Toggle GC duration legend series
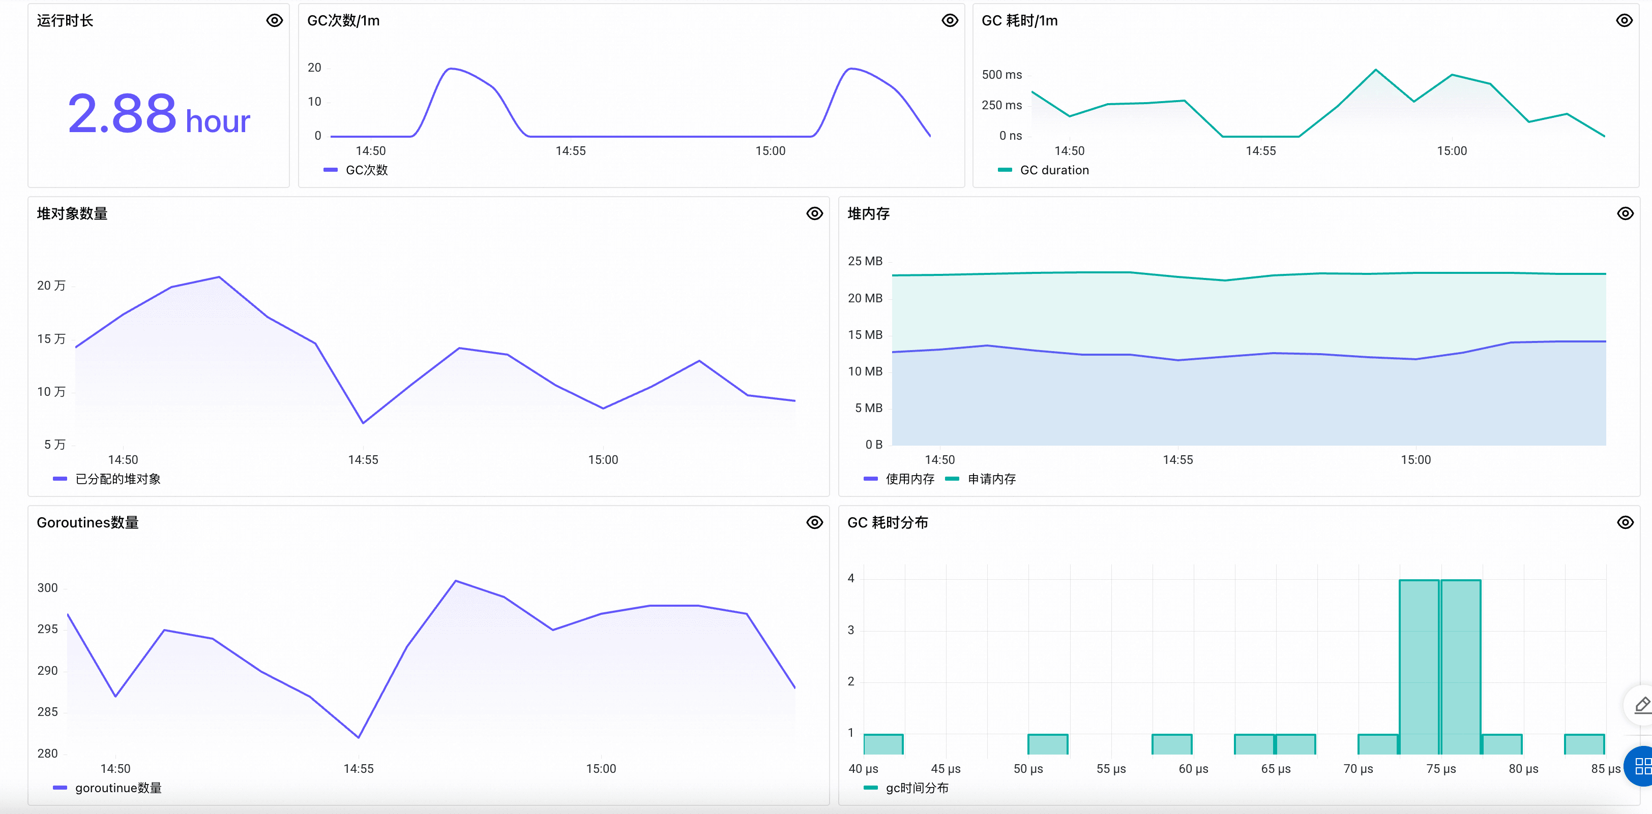 point(1054,170)
